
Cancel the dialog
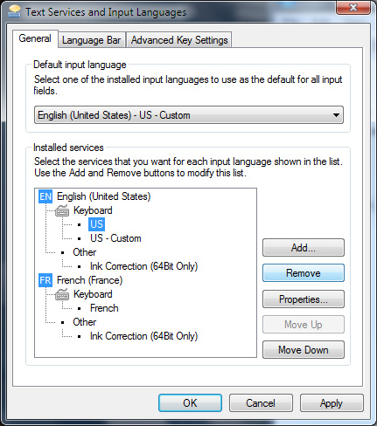(261, 403)
